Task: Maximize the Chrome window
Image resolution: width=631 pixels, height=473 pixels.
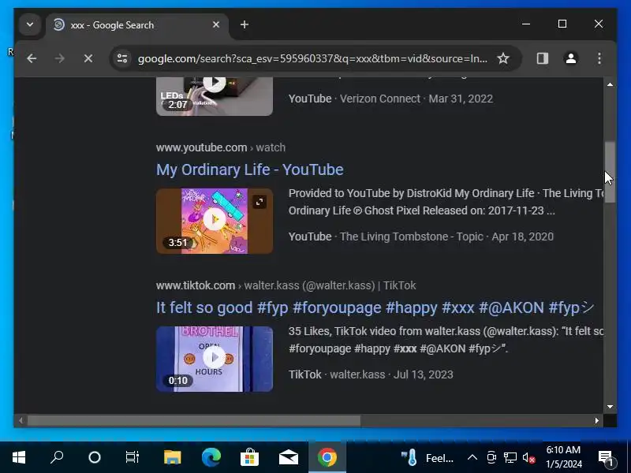Action: 562,24
